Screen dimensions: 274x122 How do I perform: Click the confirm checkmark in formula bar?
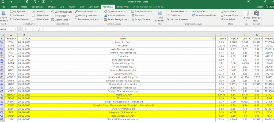tap(33, 29)
